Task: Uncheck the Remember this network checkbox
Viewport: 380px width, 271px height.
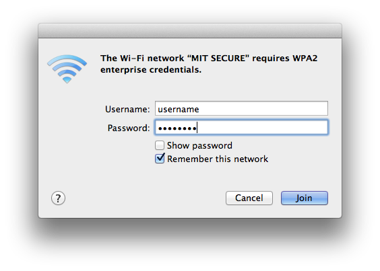Action: point(160,159)
